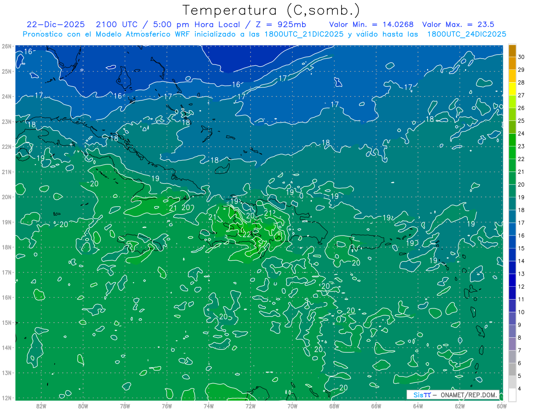Screen dimensions: 533x412
Task: Pick the purple colorbar swatch between 7 and 8
Action: coord(512,344)
